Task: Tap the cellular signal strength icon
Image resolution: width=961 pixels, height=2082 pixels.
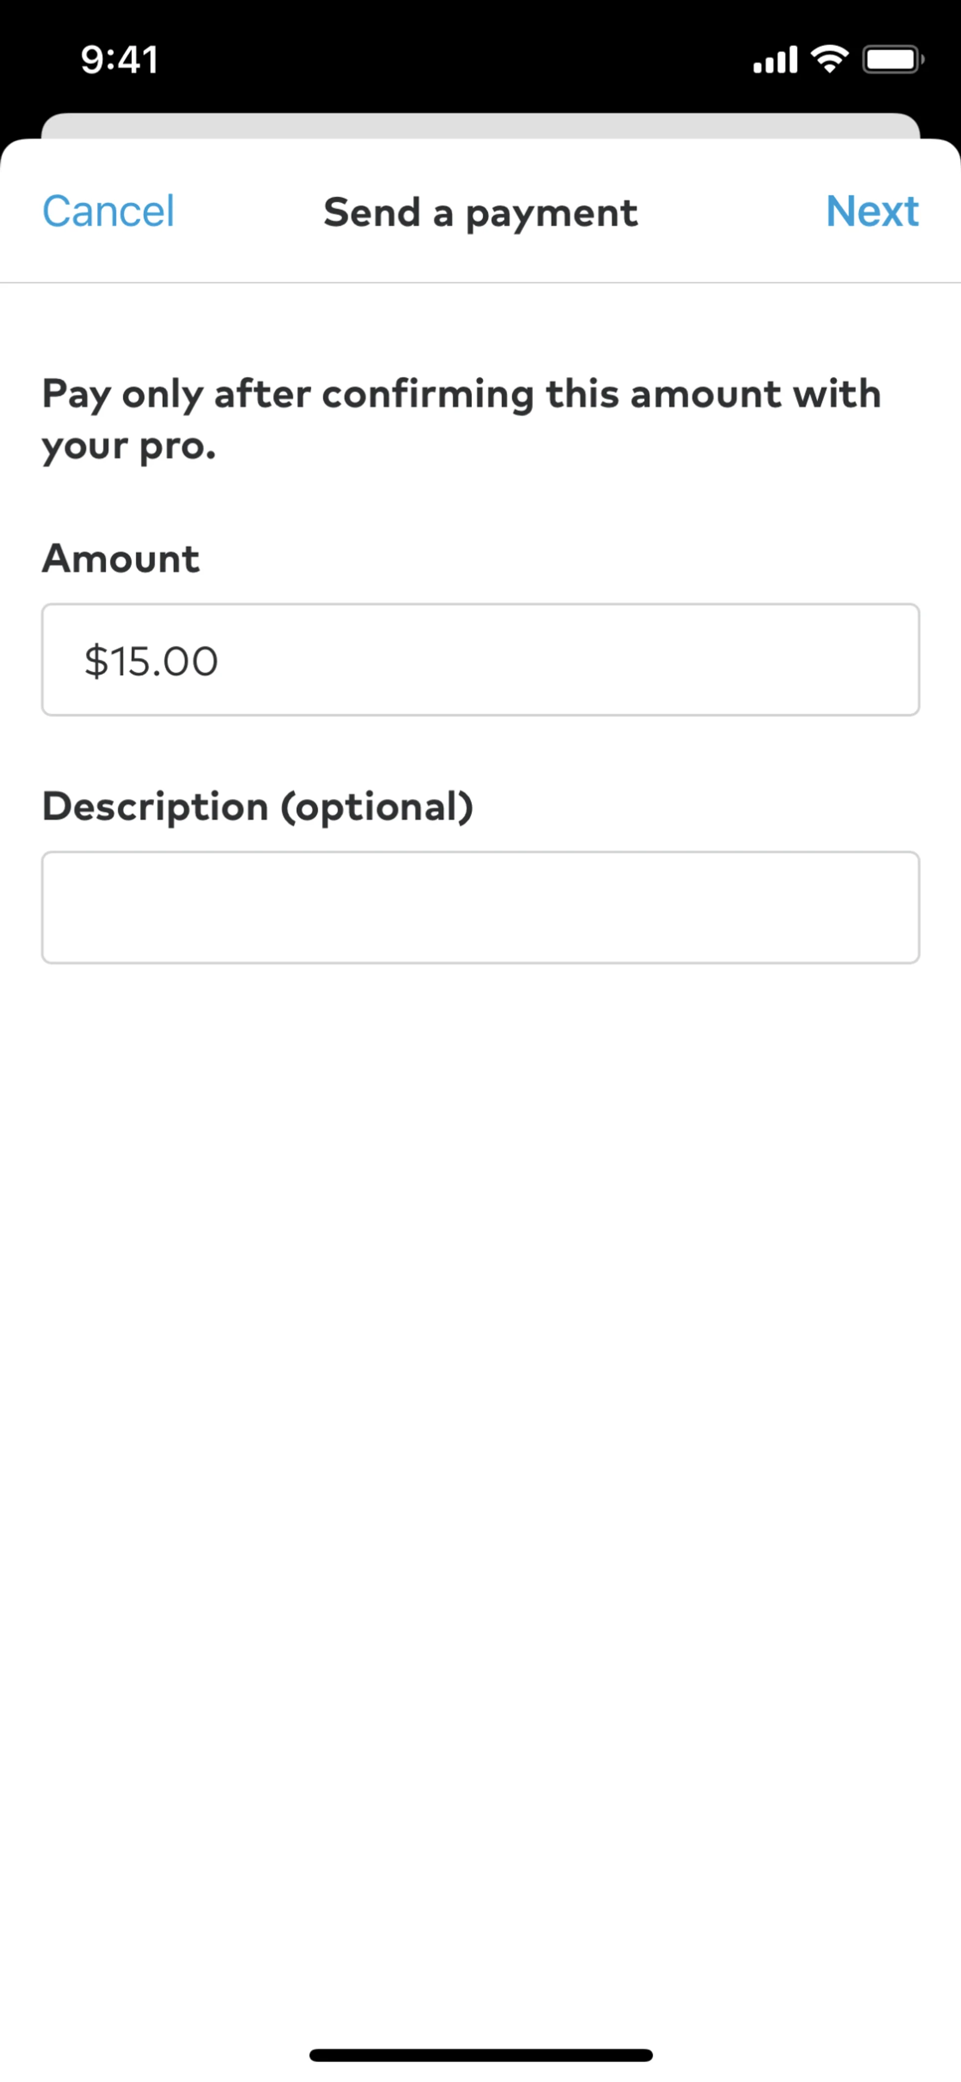Action: [774, 60]
